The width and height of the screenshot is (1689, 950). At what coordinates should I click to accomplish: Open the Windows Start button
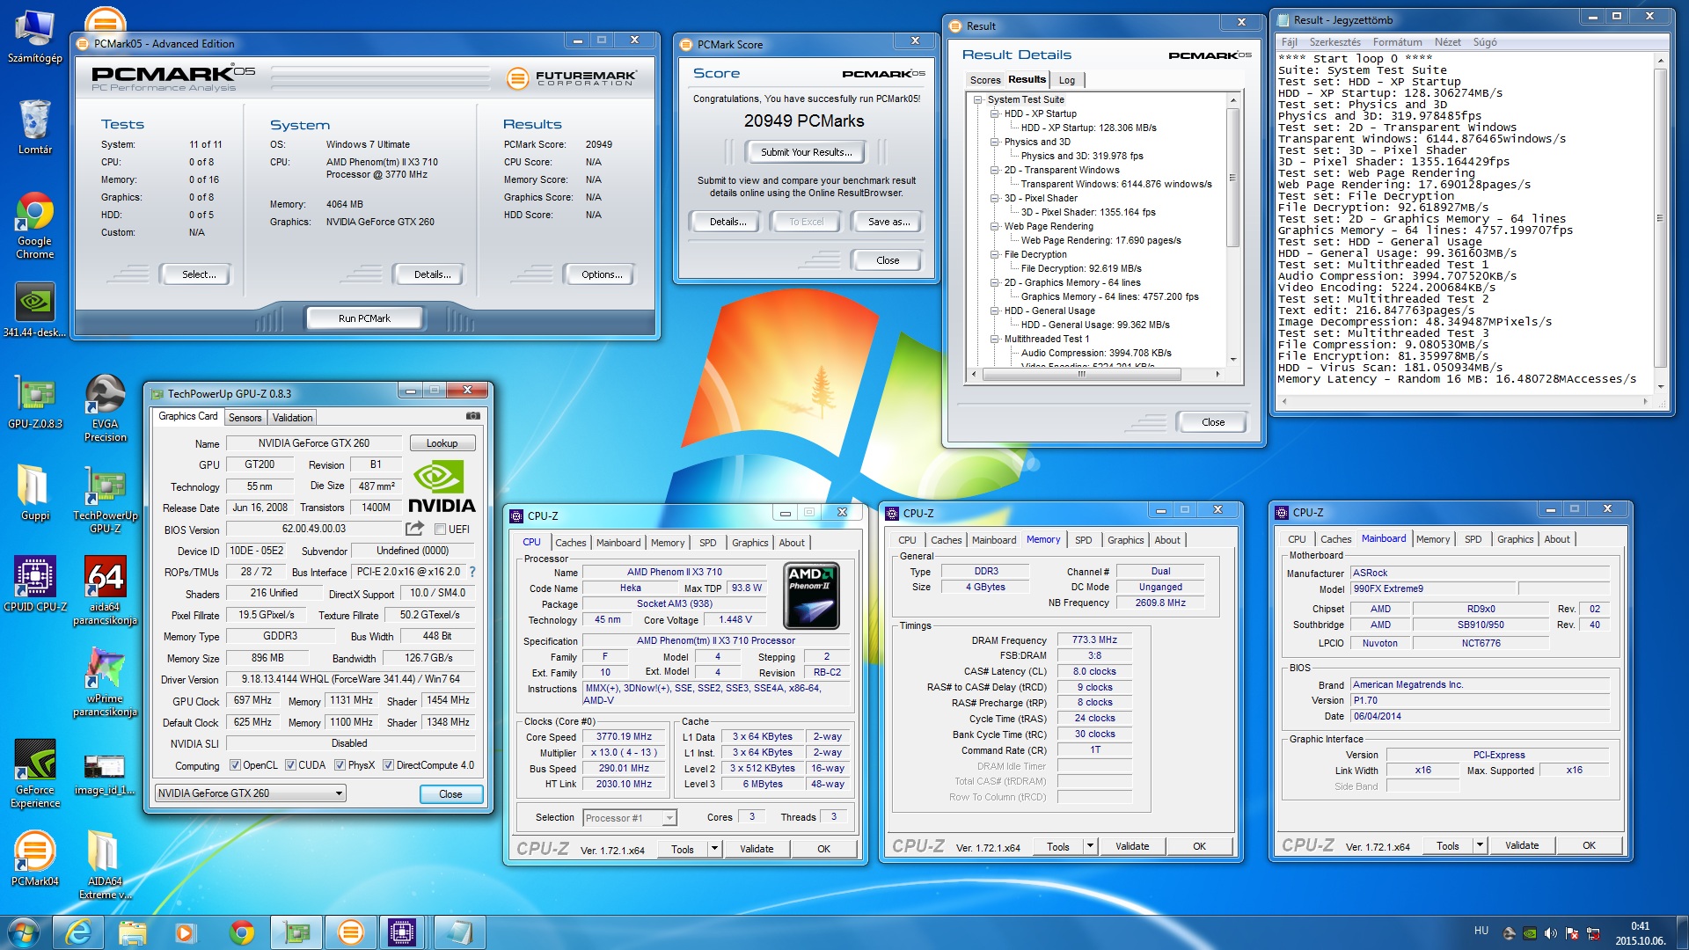click(x=24, y=932)
